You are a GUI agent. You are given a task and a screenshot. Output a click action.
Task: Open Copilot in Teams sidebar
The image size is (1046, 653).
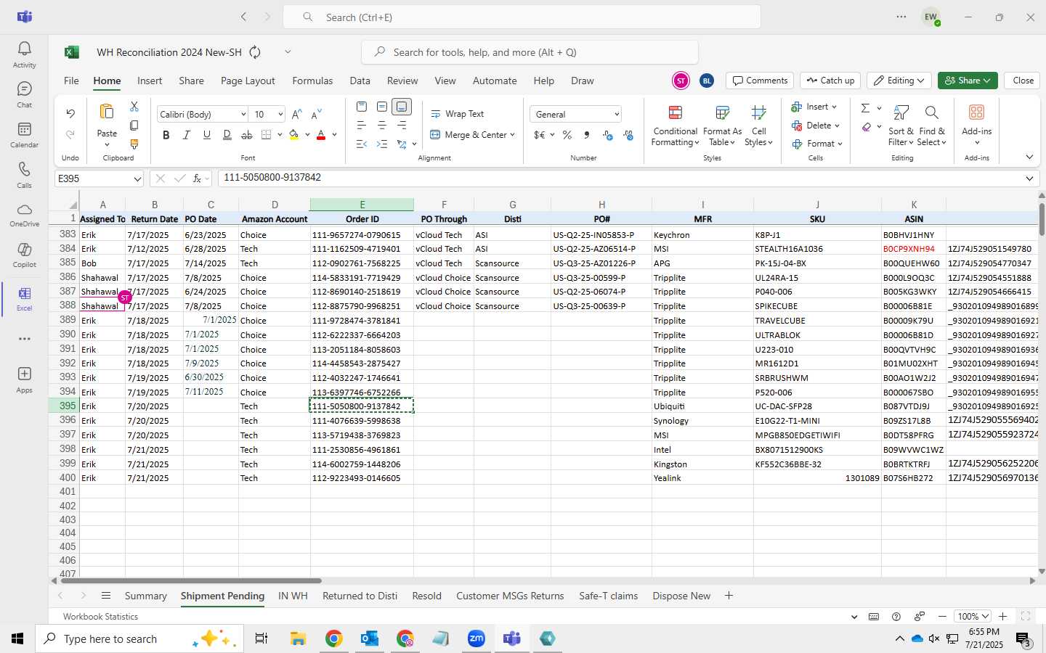pos(24,255)
